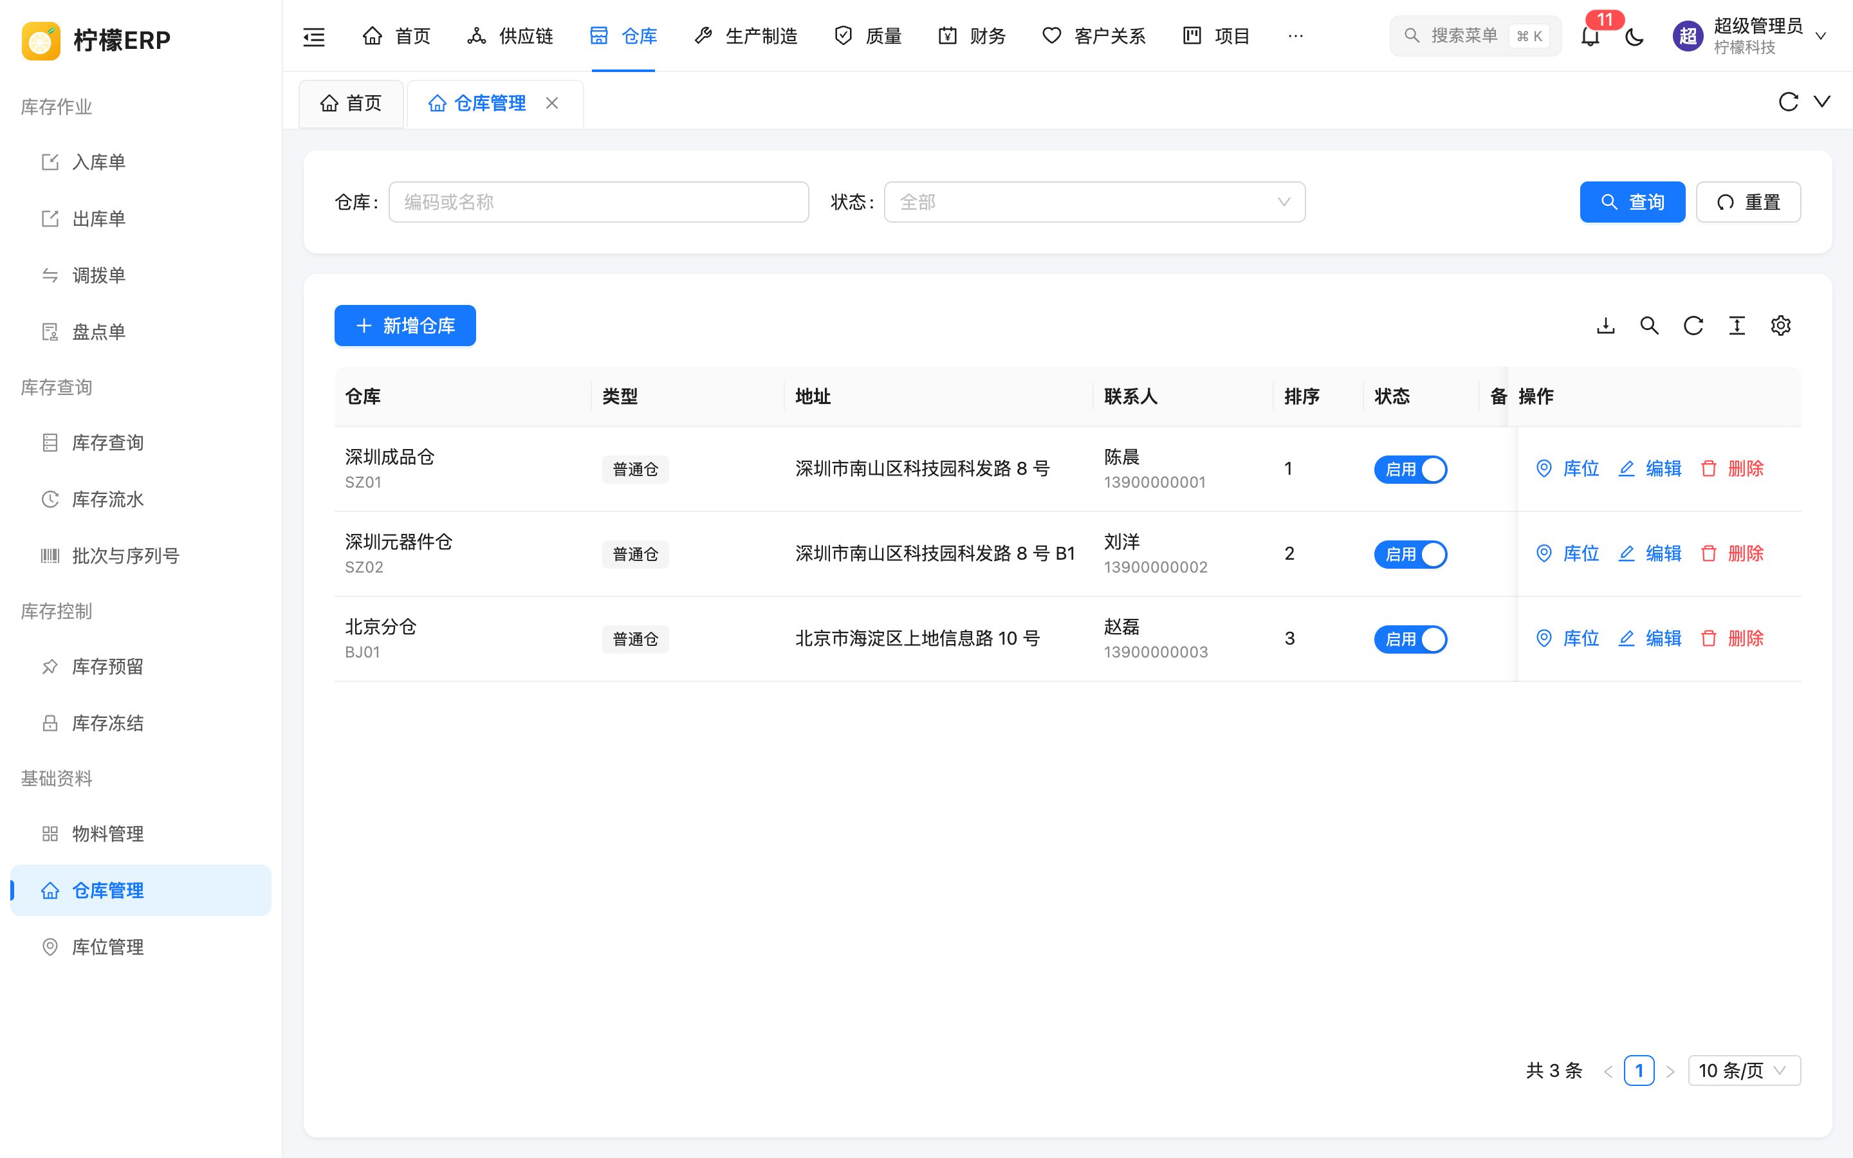Viewport: 1853px width, 1158px height.
Task: Edit the 深圳元器件仓 row
Action: pyautogui.click(x=1650, y=554)
